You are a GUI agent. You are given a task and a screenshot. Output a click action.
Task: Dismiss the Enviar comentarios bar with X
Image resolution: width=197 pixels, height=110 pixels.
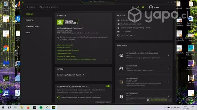click(170, 100)
